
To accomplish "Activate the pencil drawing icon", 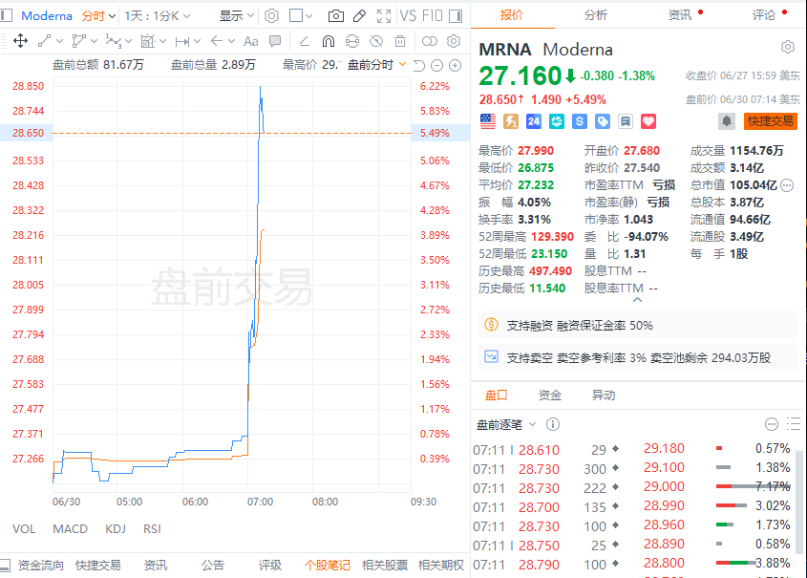I will [359, 16].
